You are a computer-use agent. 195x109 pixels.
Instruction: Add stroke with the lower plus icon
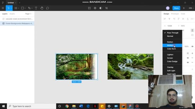click(192, 69)
